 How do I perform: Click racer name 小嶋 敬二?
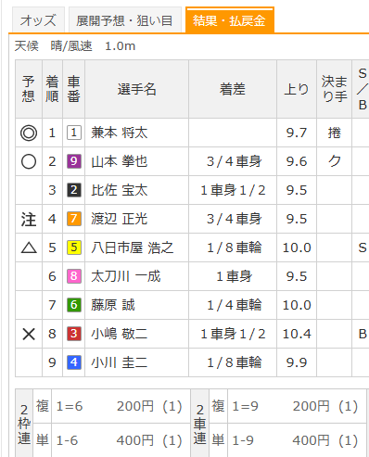pos(120,334)
